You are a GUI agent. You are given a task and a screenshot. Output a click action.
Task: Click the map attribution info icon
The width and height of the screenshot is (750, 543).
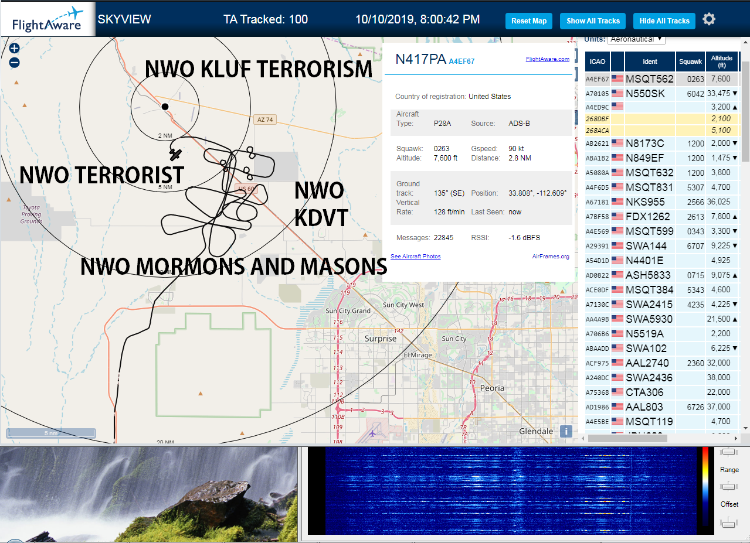pos(566,431)
